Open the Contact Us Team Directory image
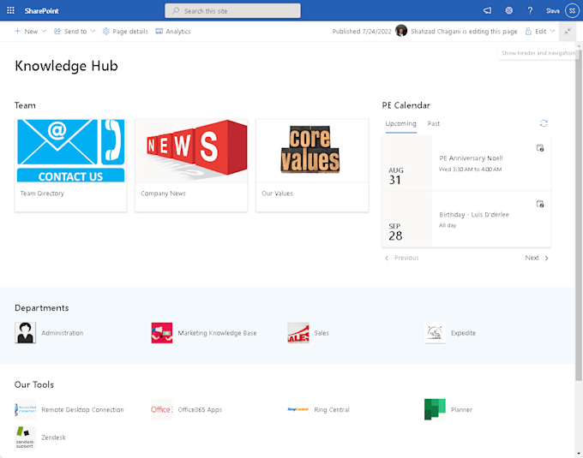Screen dimensions: 583x458 pos(70,151)
